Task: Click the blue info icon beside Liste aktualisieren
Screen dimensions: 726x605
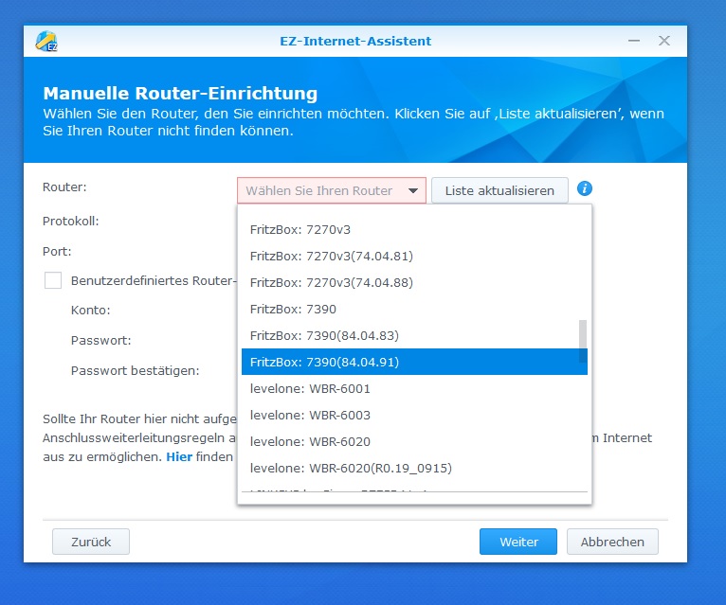Action: click(585, 188)
